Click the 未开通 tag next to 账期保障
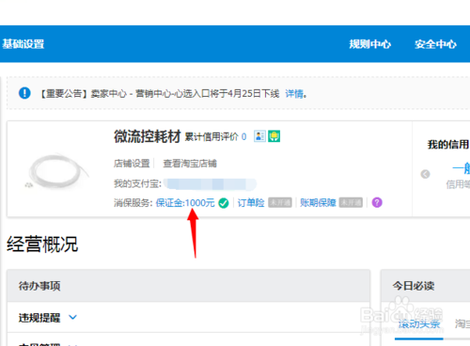This screenshot has height=346, width=470. tap(351, 203)
